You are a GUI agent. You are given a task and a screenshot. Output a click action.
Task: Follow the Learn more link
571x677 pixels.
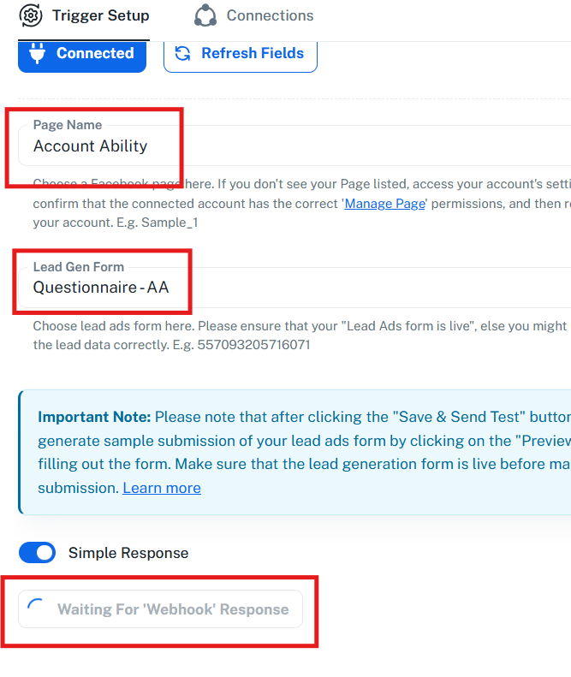point(162,488)
